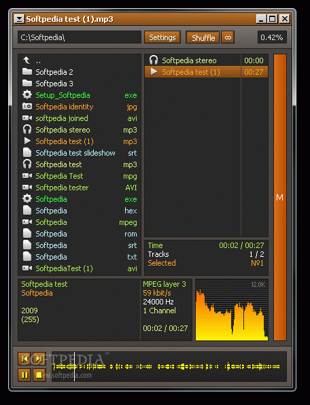Select Softpedia 2 folder name
The width and height of the screenshot is (310, 405).
coord(54,72)
